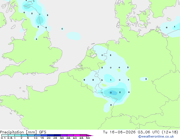Click the '25' legend scale label

point(55,138)
